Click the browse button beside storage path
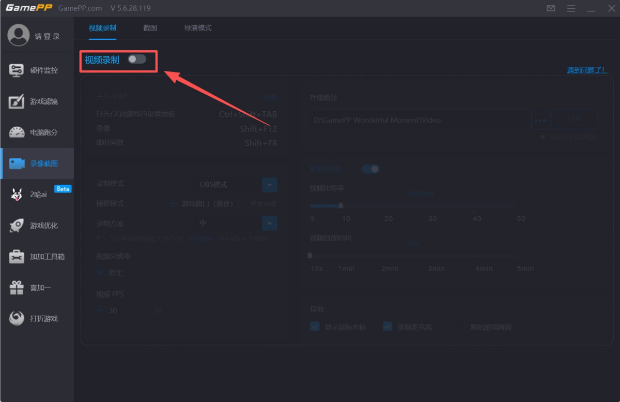The width and height of the screenshot is (620, 402). tap(540, 120)
